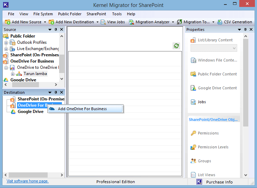The height and width of the screenshot is (188, 257).
Task: Click the Public Folder Content icon
Action: tap(193, 74)
